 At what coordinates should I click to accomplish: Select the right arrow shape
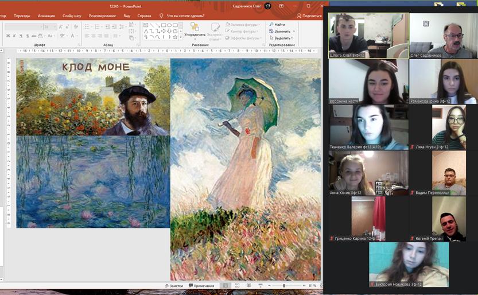point(164,31)
